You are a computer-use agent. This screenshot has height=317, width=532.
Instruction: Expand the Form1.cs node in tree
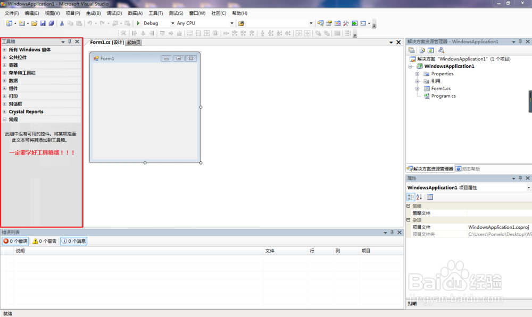point(417,88)
